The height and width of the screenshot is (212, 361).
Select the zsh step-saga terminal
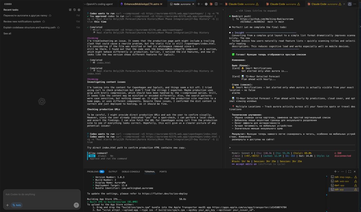(344, 177)
